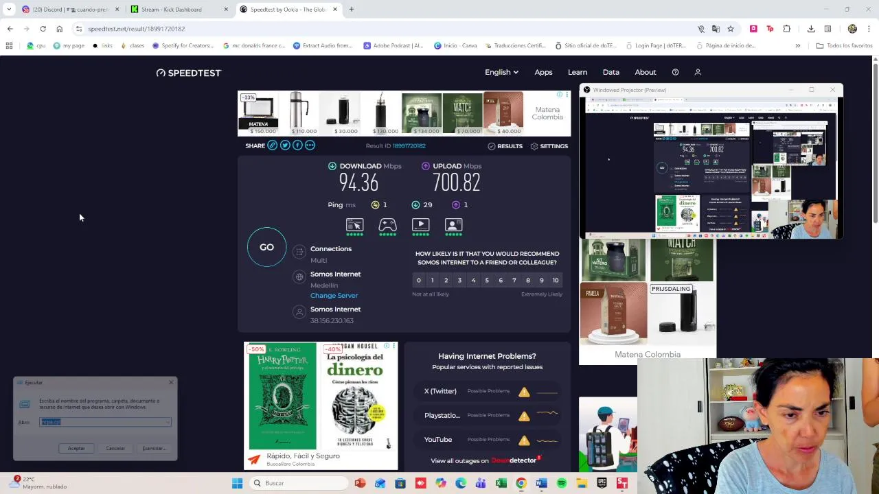
Task: Click Aceptar in the Ejecutar dialog
Action: (76, 448)
